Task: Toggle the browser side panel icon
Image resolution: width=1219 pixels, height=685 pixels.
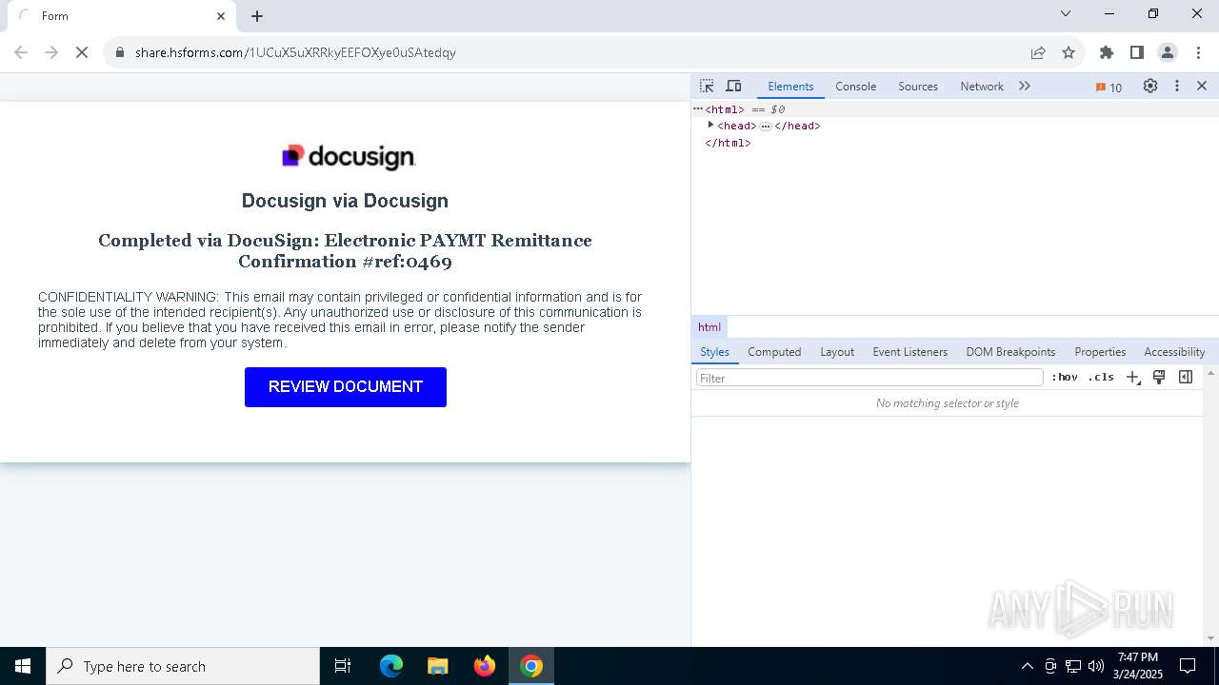Action: pos(1137,52)
